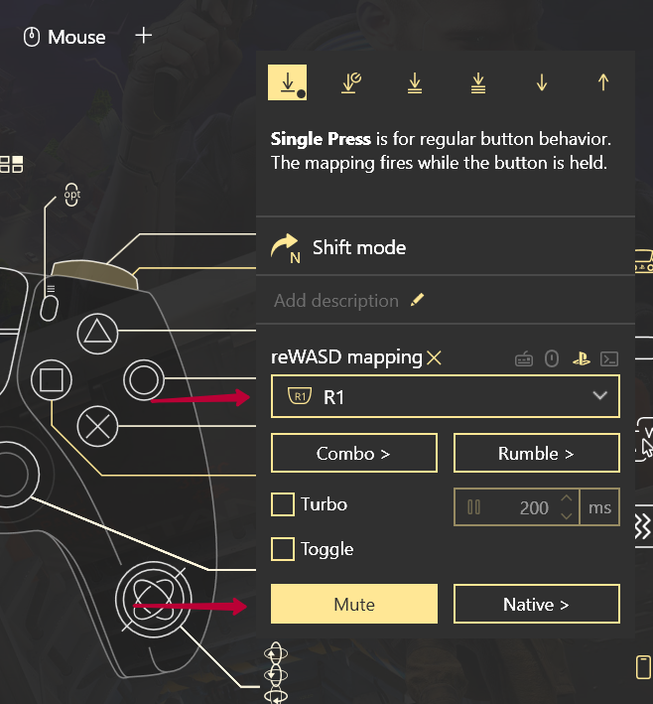Open the Combo editor
Viewport: 653px width, 704px height.
[354, 453]
